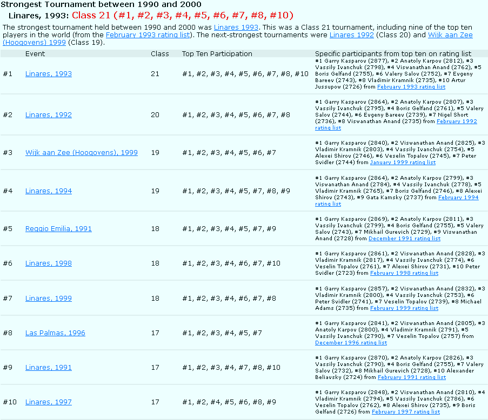Select Wijk aan Zee (Hoogovens), 1999 event row link
The image size is (488, 420).
click(x=81, y=153)
